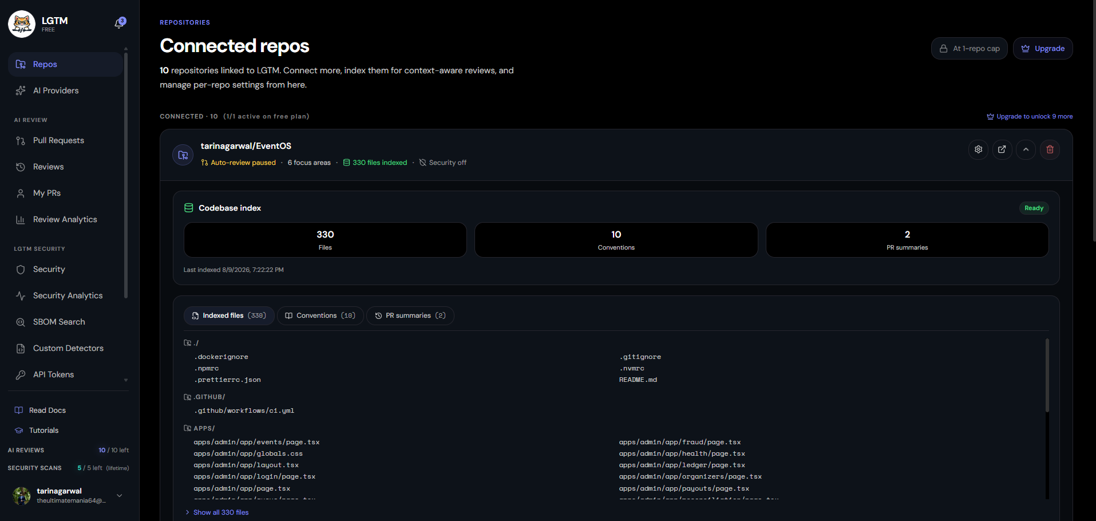Click the Upgrade button
This screenshot has height=521, width=1096.
point(1043,49)
